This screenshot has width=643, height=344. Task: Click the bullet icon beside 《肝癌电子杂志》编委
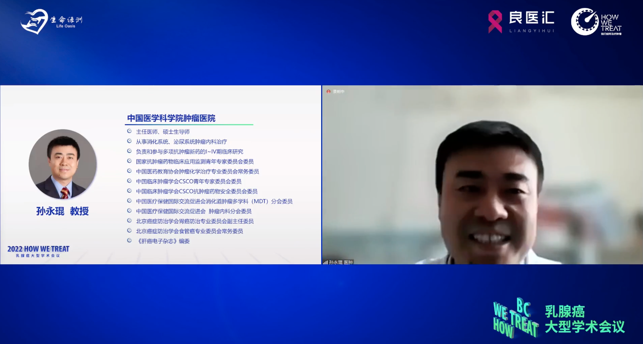pyautogui.click(x=129, y=241)
